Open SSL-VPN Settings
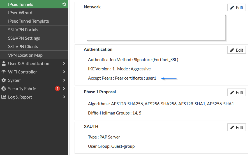 (x=24, y=38)
